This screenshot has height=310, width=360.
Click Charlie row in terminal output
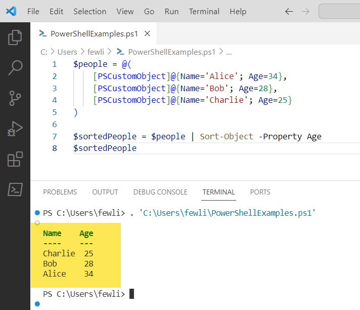click(x=68, y=253)
